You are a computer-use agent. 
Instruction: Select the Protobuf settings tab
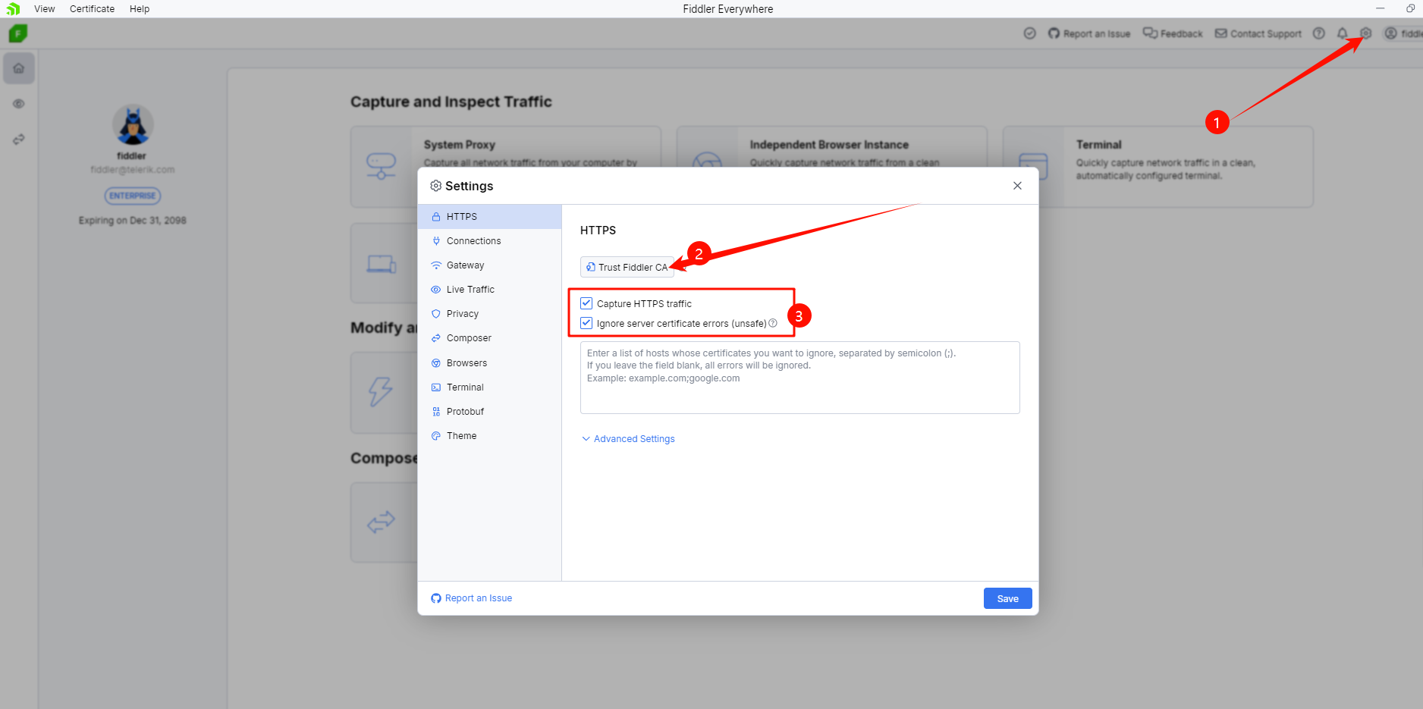point(489,412)
